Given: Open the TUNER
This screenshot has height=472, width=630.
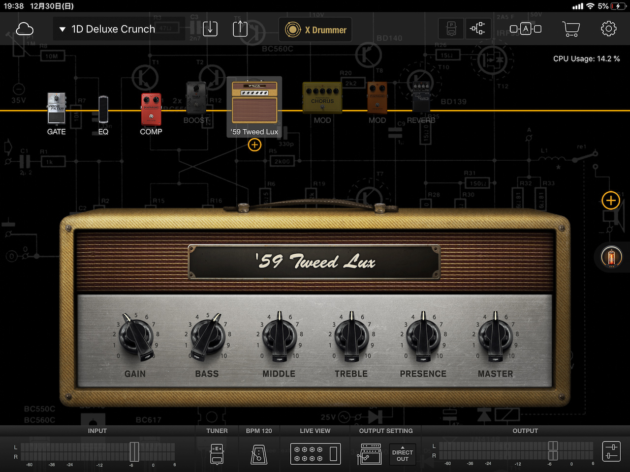Looking at the screenshot, I should pos(217,454).
